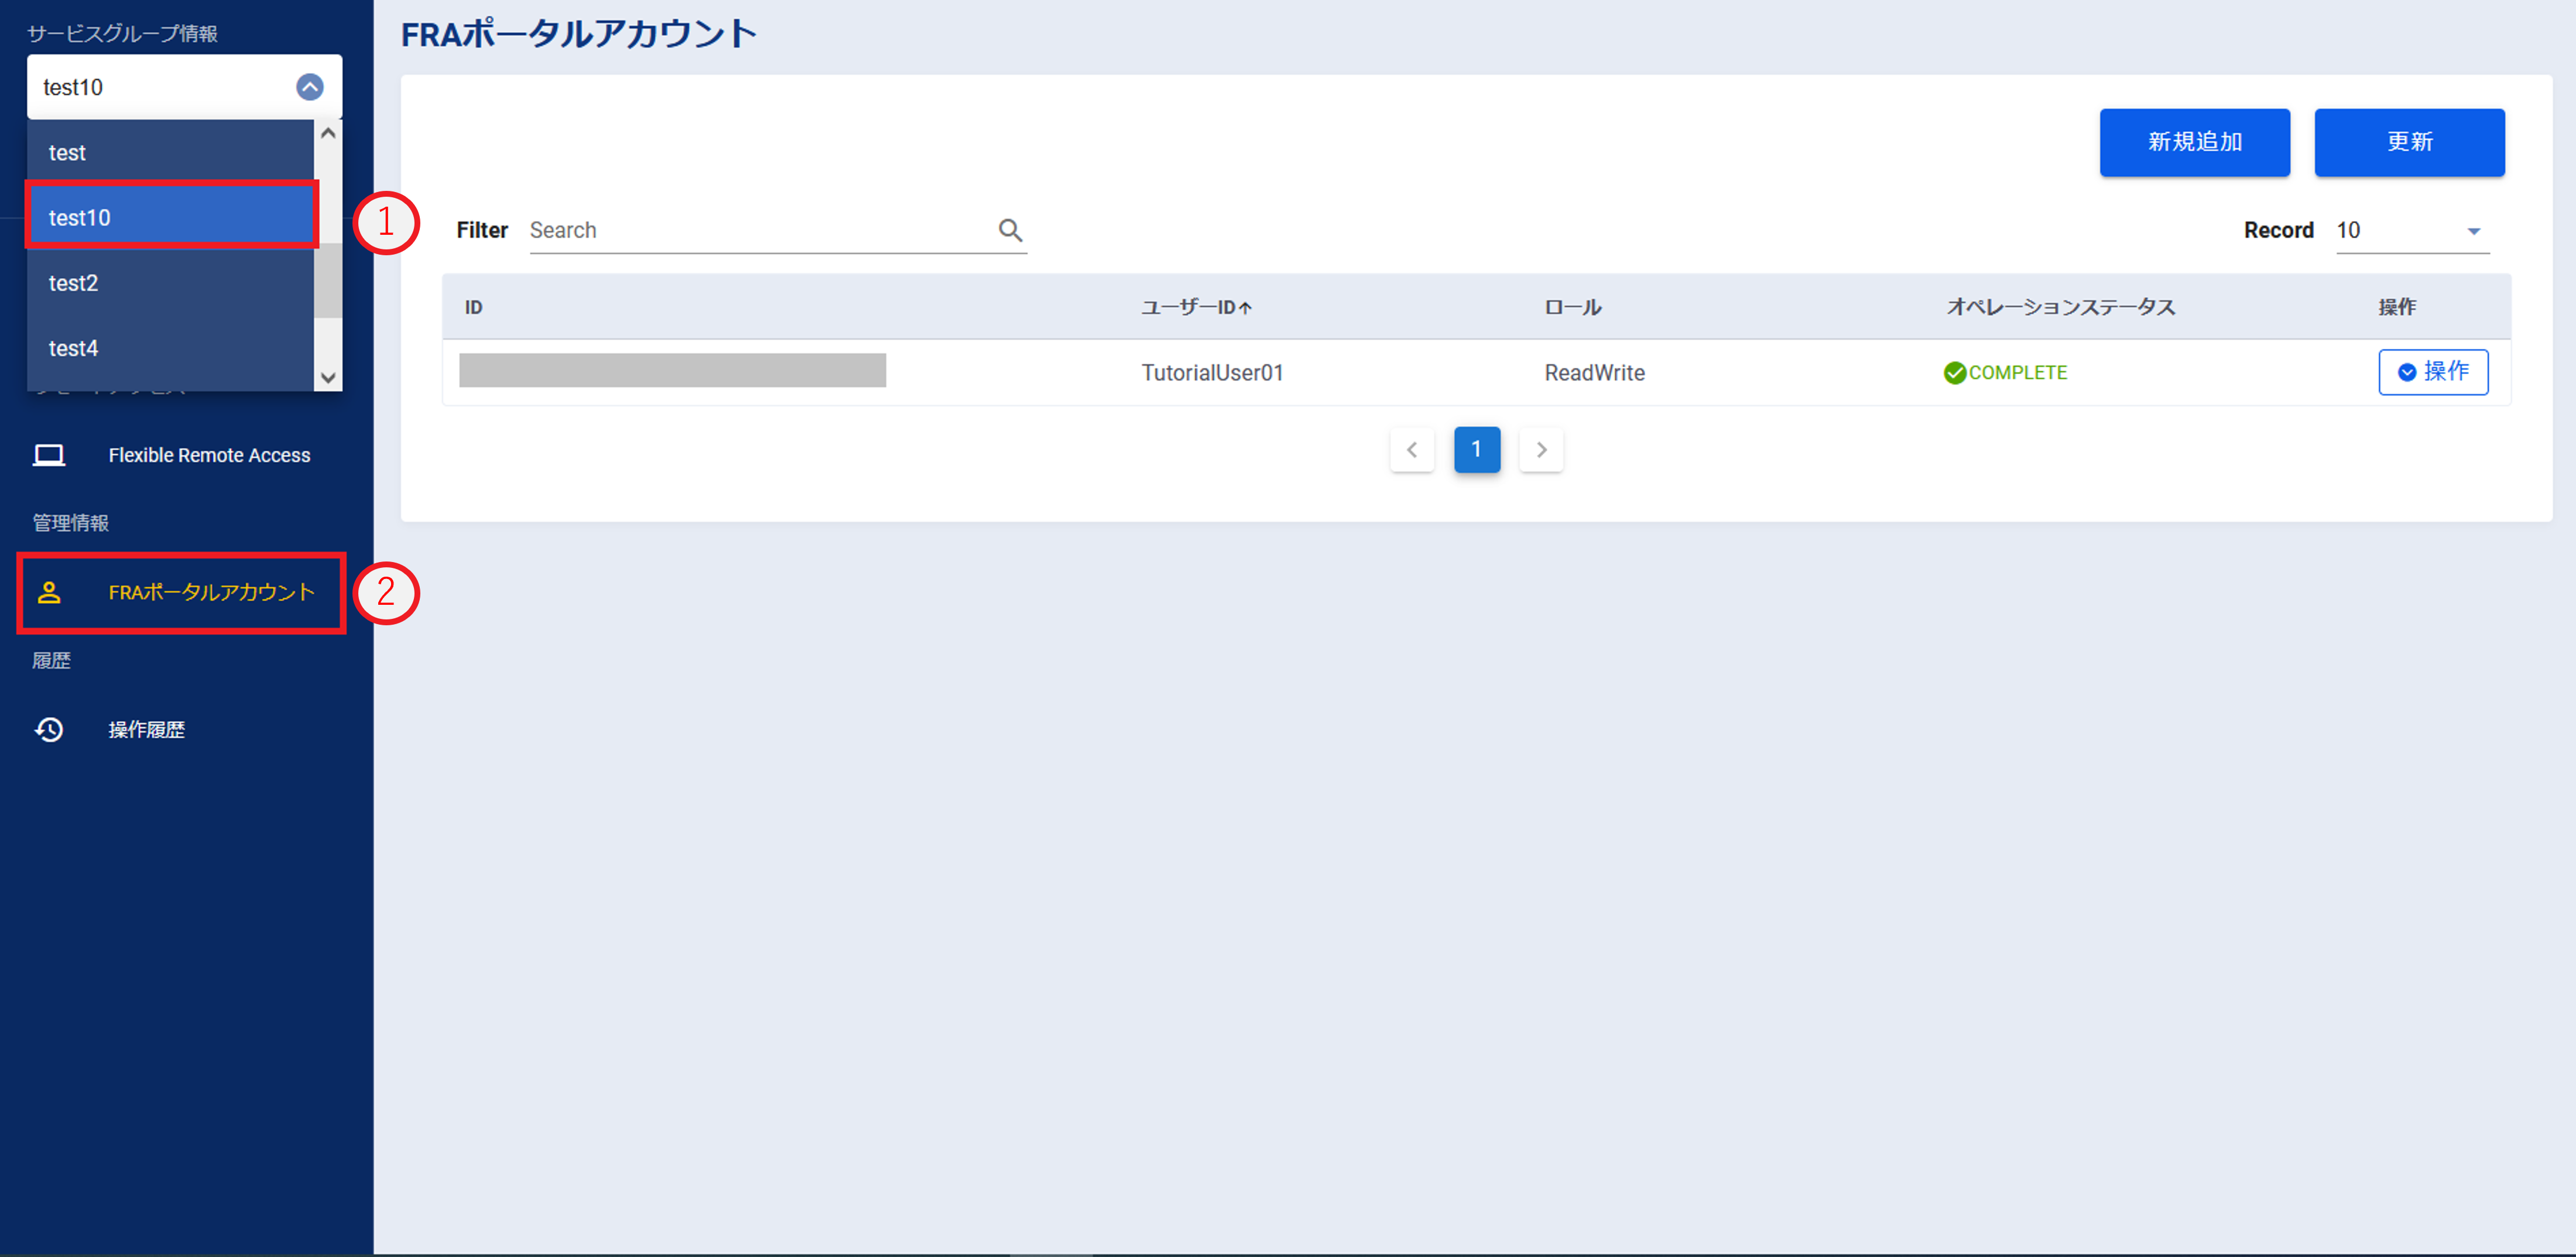Go to previous page with left chevron

[x=1411, y=450]
